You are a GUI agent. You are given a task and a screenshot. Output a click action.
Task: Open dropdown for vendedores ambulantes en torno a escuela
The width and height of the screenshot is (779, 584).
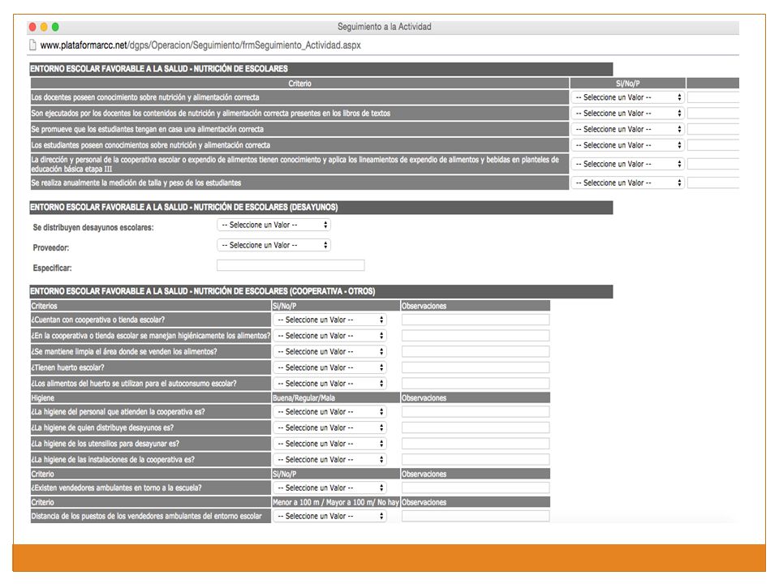(329, 487)
